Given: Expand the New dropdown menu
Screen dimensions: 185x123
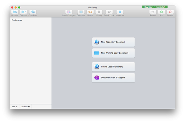Looking at the screenshot, I should (x=14, y=106).
